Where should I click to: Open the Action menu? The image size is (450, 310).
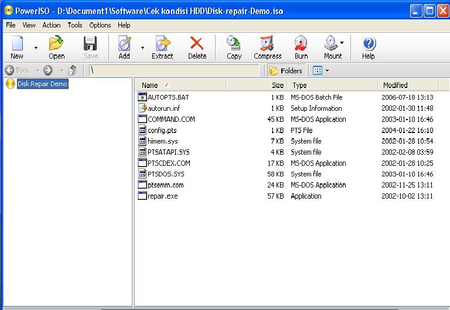click(x=52, y=25)
